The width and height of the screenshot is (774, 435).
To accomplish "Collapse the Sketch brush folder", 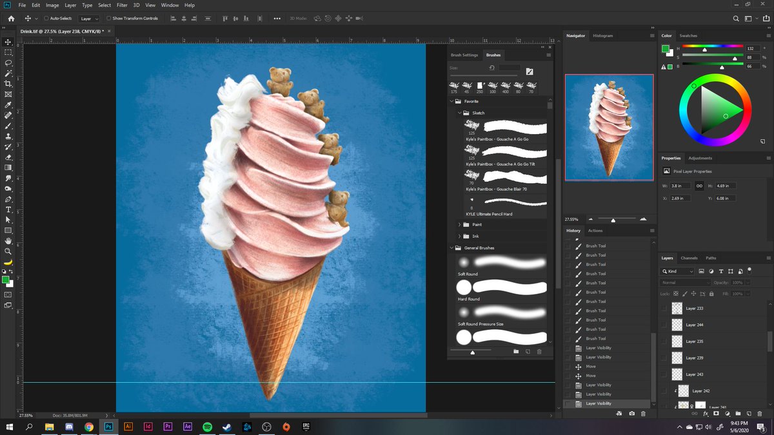I will [x=460, y=113].
